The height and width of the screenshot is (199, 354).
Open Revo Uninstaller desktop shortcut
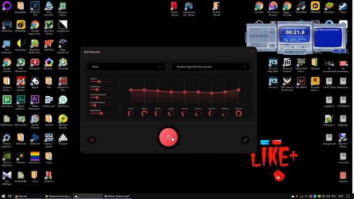click(49, 9)
